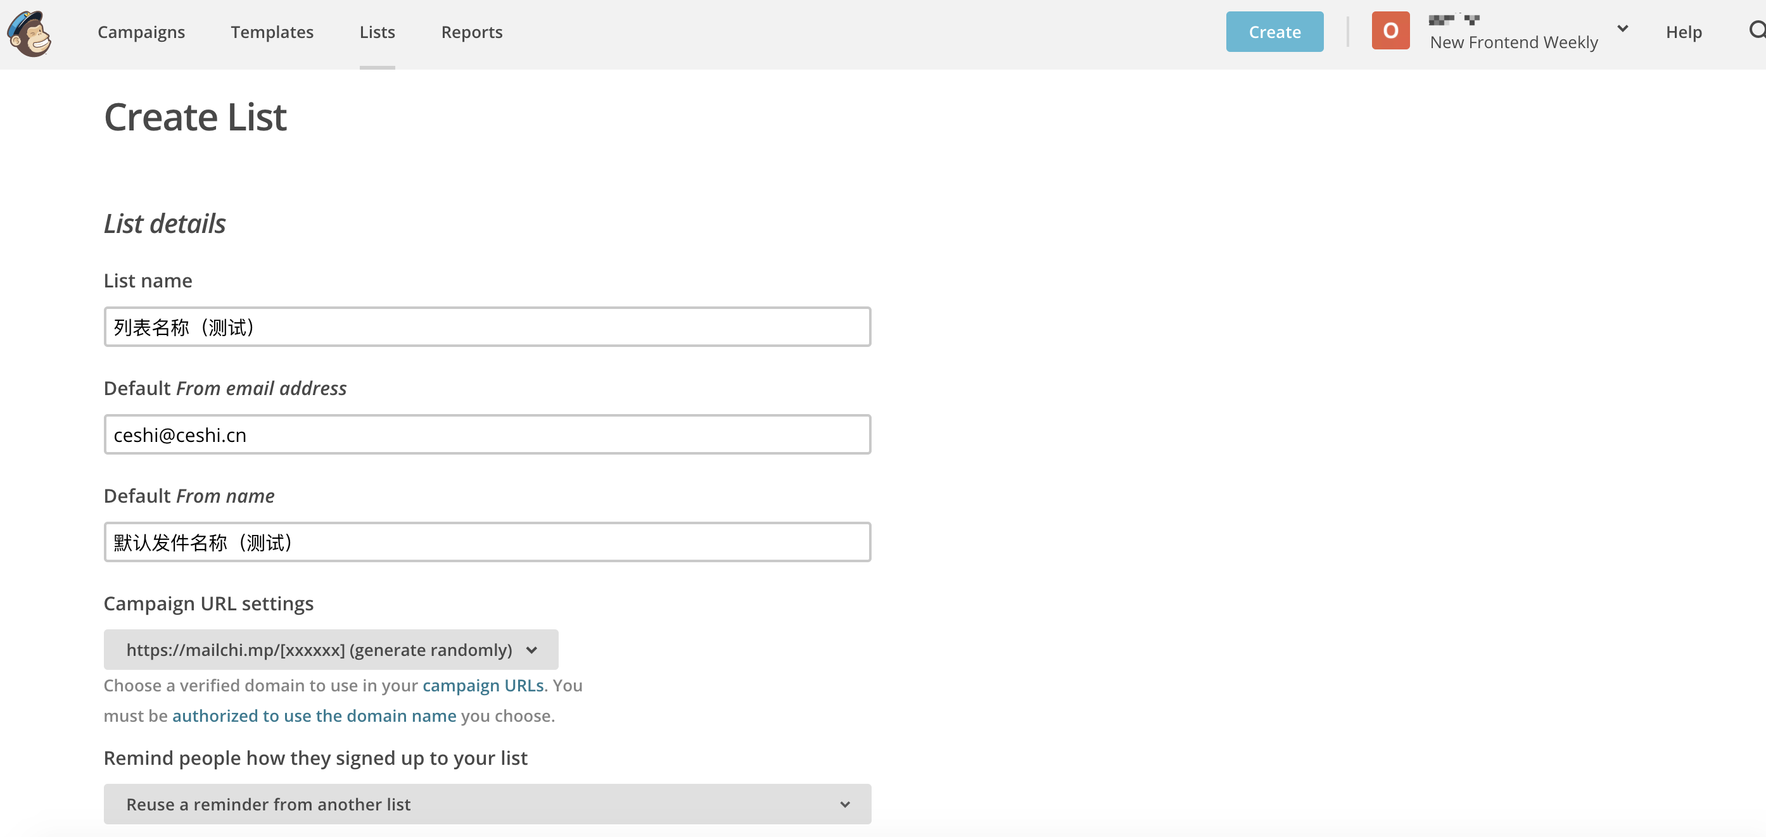Open authorized to use the domain name link
Screen dimensions: 1766x837
(x=314, y=715)
